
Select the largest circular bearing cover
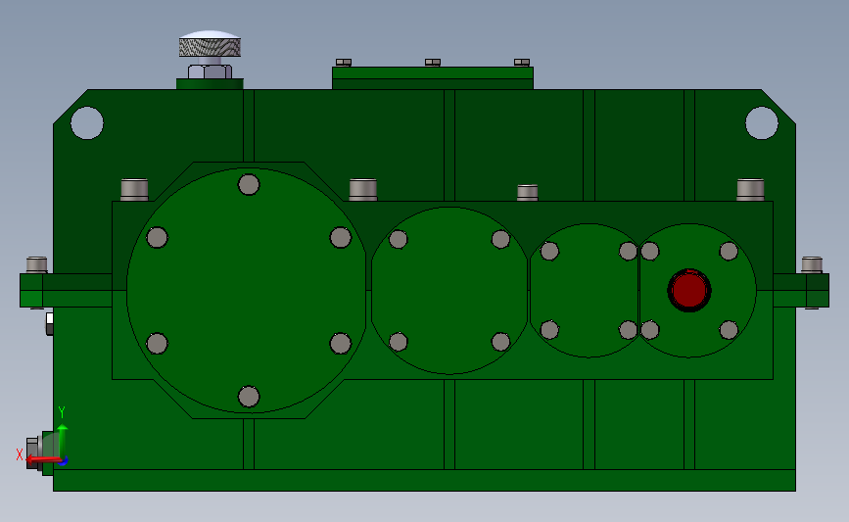[x=247, y=290]
